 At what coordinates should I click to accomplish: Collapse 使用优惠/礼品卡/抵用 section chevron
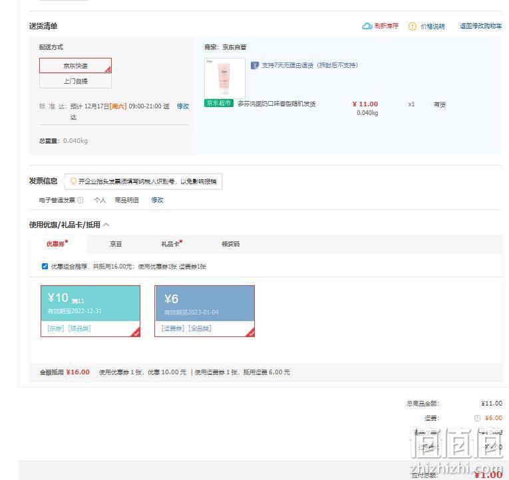tap(106, 225)
